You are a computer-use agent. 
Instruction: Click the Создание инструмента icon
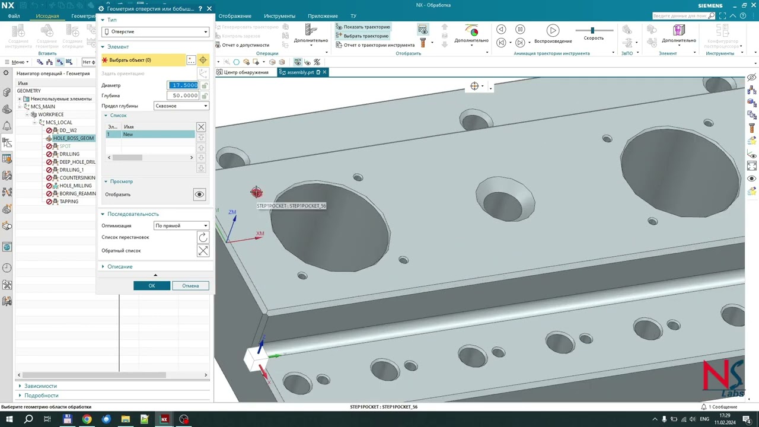coord(18,36)
